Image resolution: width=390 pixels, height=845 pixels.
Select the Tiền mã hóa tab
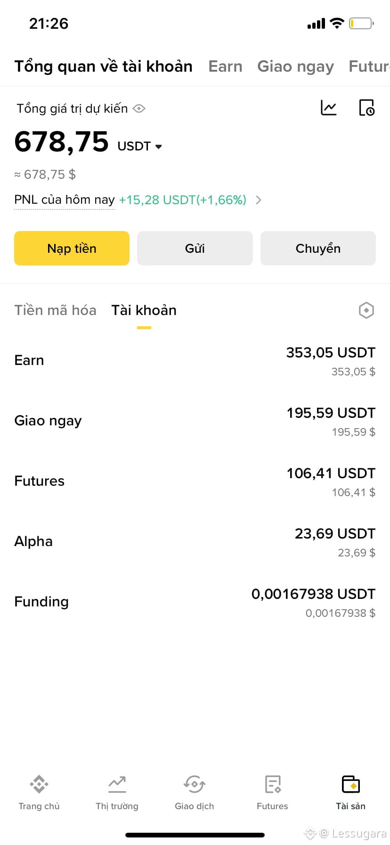coord(55,310)
